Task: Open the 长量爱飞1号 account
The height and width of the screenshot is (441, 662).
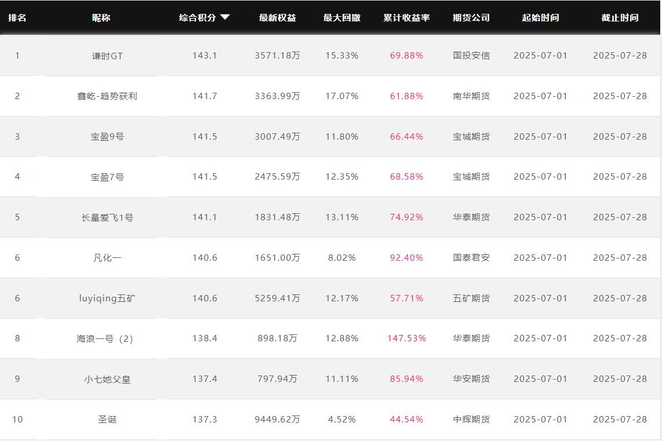Action: pos(107,217)
